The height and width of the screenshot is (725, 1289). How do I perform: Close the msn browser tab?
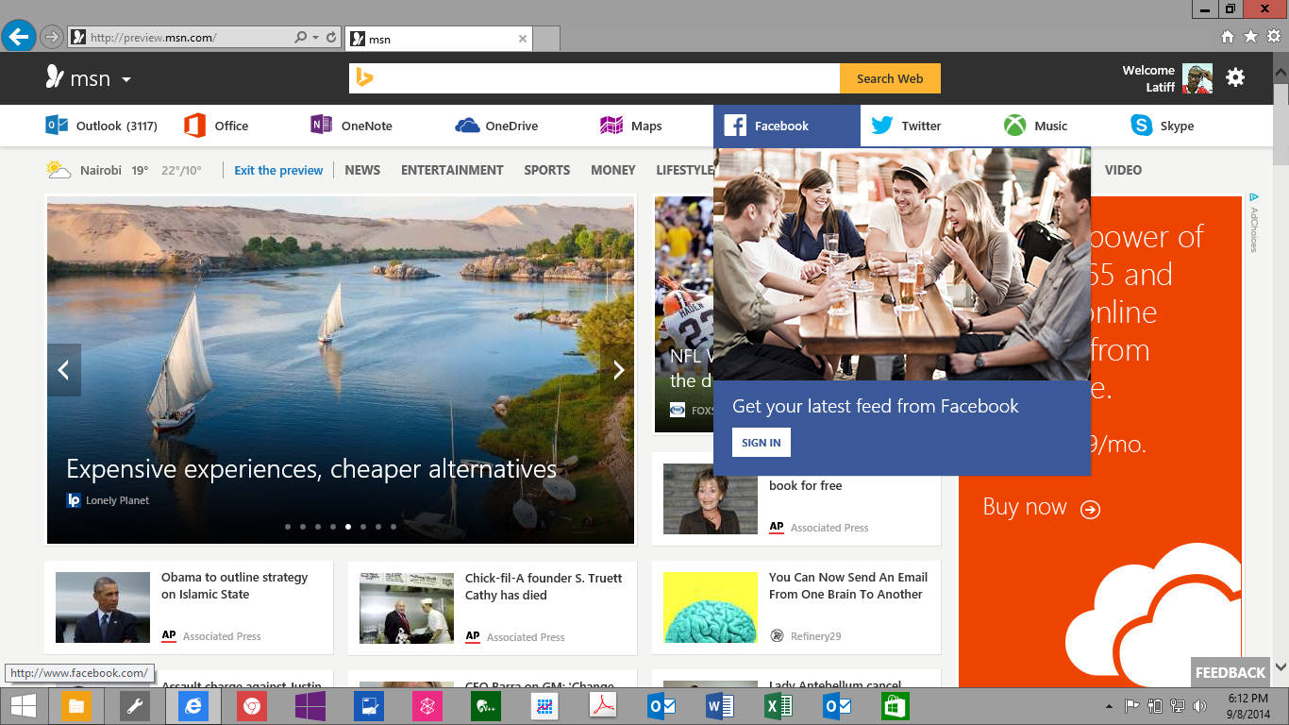coord(523,39)
